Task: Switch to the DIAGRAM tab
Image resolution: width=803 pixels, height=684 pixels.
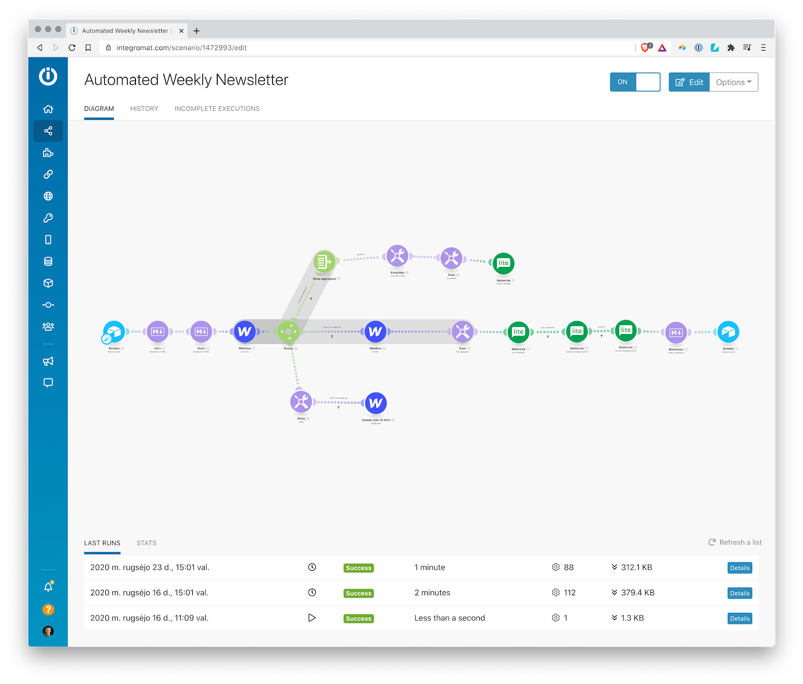Action: pos(99,108)
